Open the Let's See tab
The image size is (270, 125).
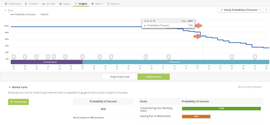pos(48,4)
